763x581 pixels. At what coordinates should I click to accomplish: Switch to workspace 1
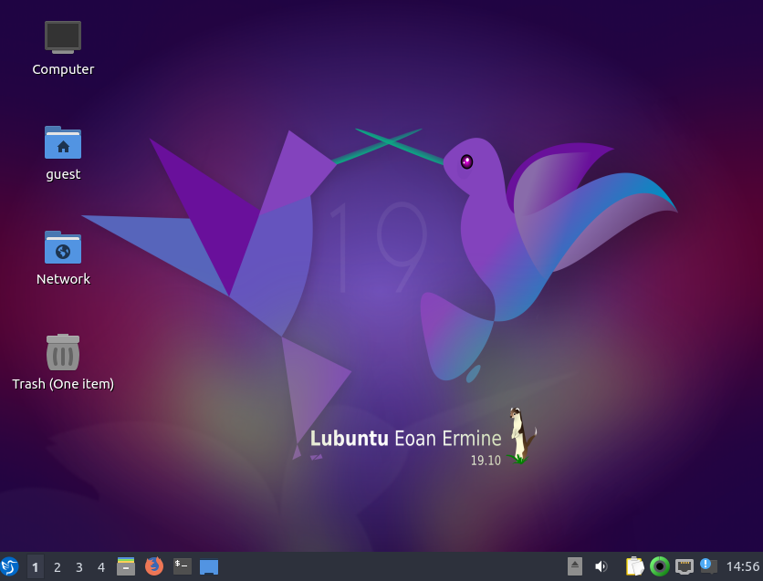[x=35, y=567]
